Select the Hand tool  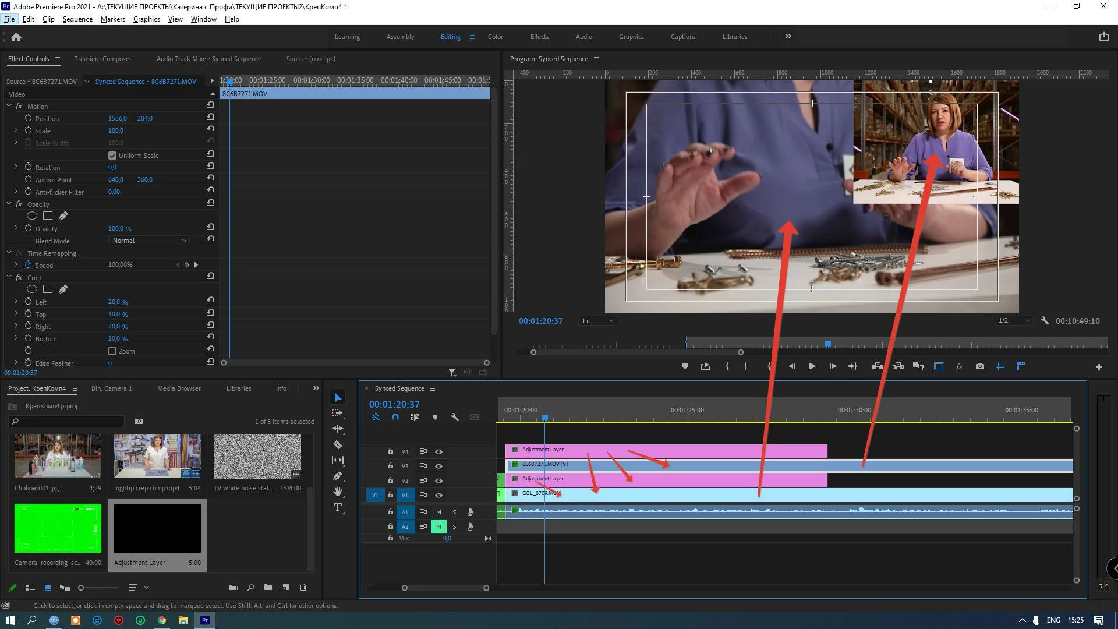(x=338, y=492)
